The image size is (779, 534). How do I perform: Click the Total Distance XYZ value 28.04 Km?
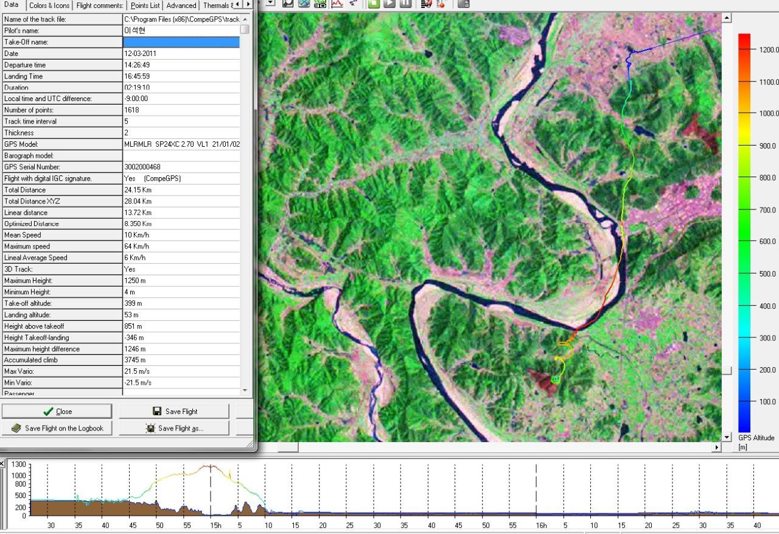pyautogui.click(x=138, y=201)
